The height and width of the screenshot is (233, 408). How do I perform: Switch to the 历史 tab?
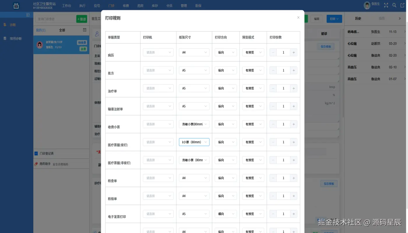click(358, 18)
